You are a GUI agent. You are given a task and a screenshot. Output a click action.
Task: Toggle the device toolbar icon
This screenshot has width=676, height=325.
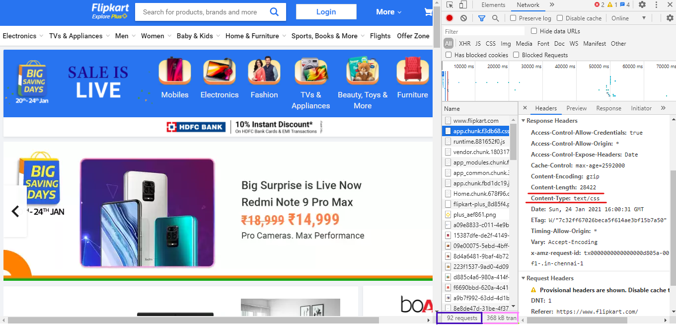click(462, 5)
